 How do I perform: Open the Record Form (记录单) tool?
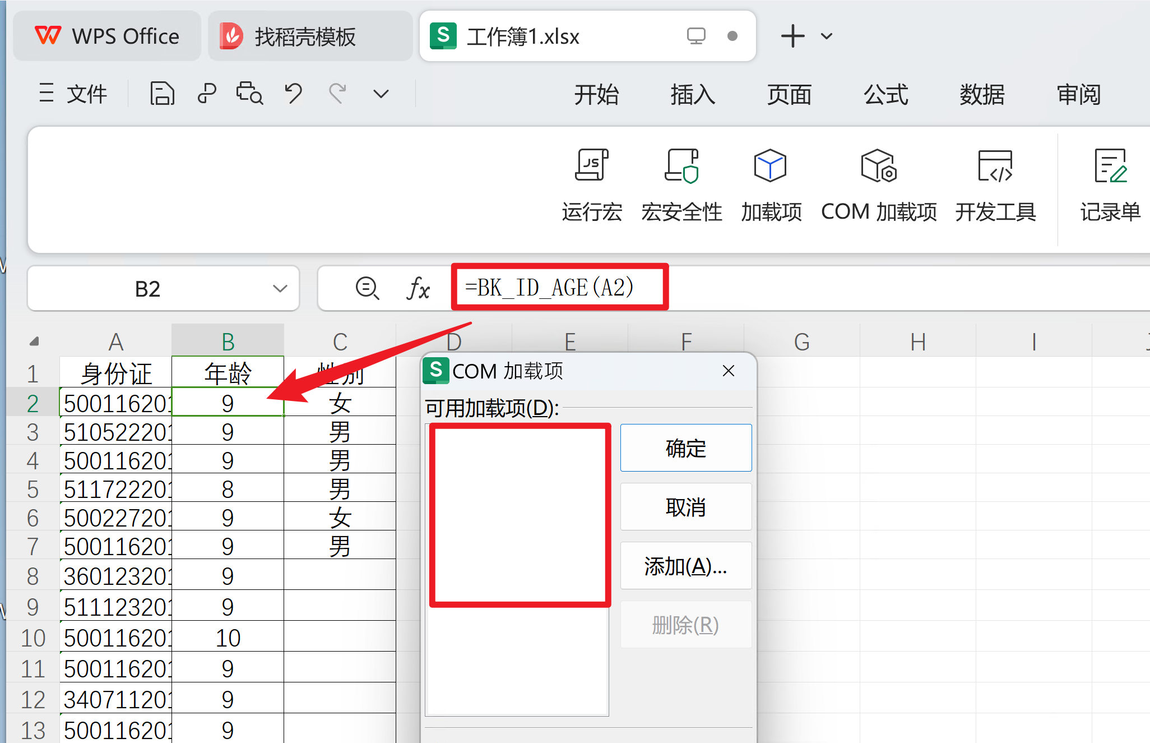pyautogui.click(x=1110, y=186)
